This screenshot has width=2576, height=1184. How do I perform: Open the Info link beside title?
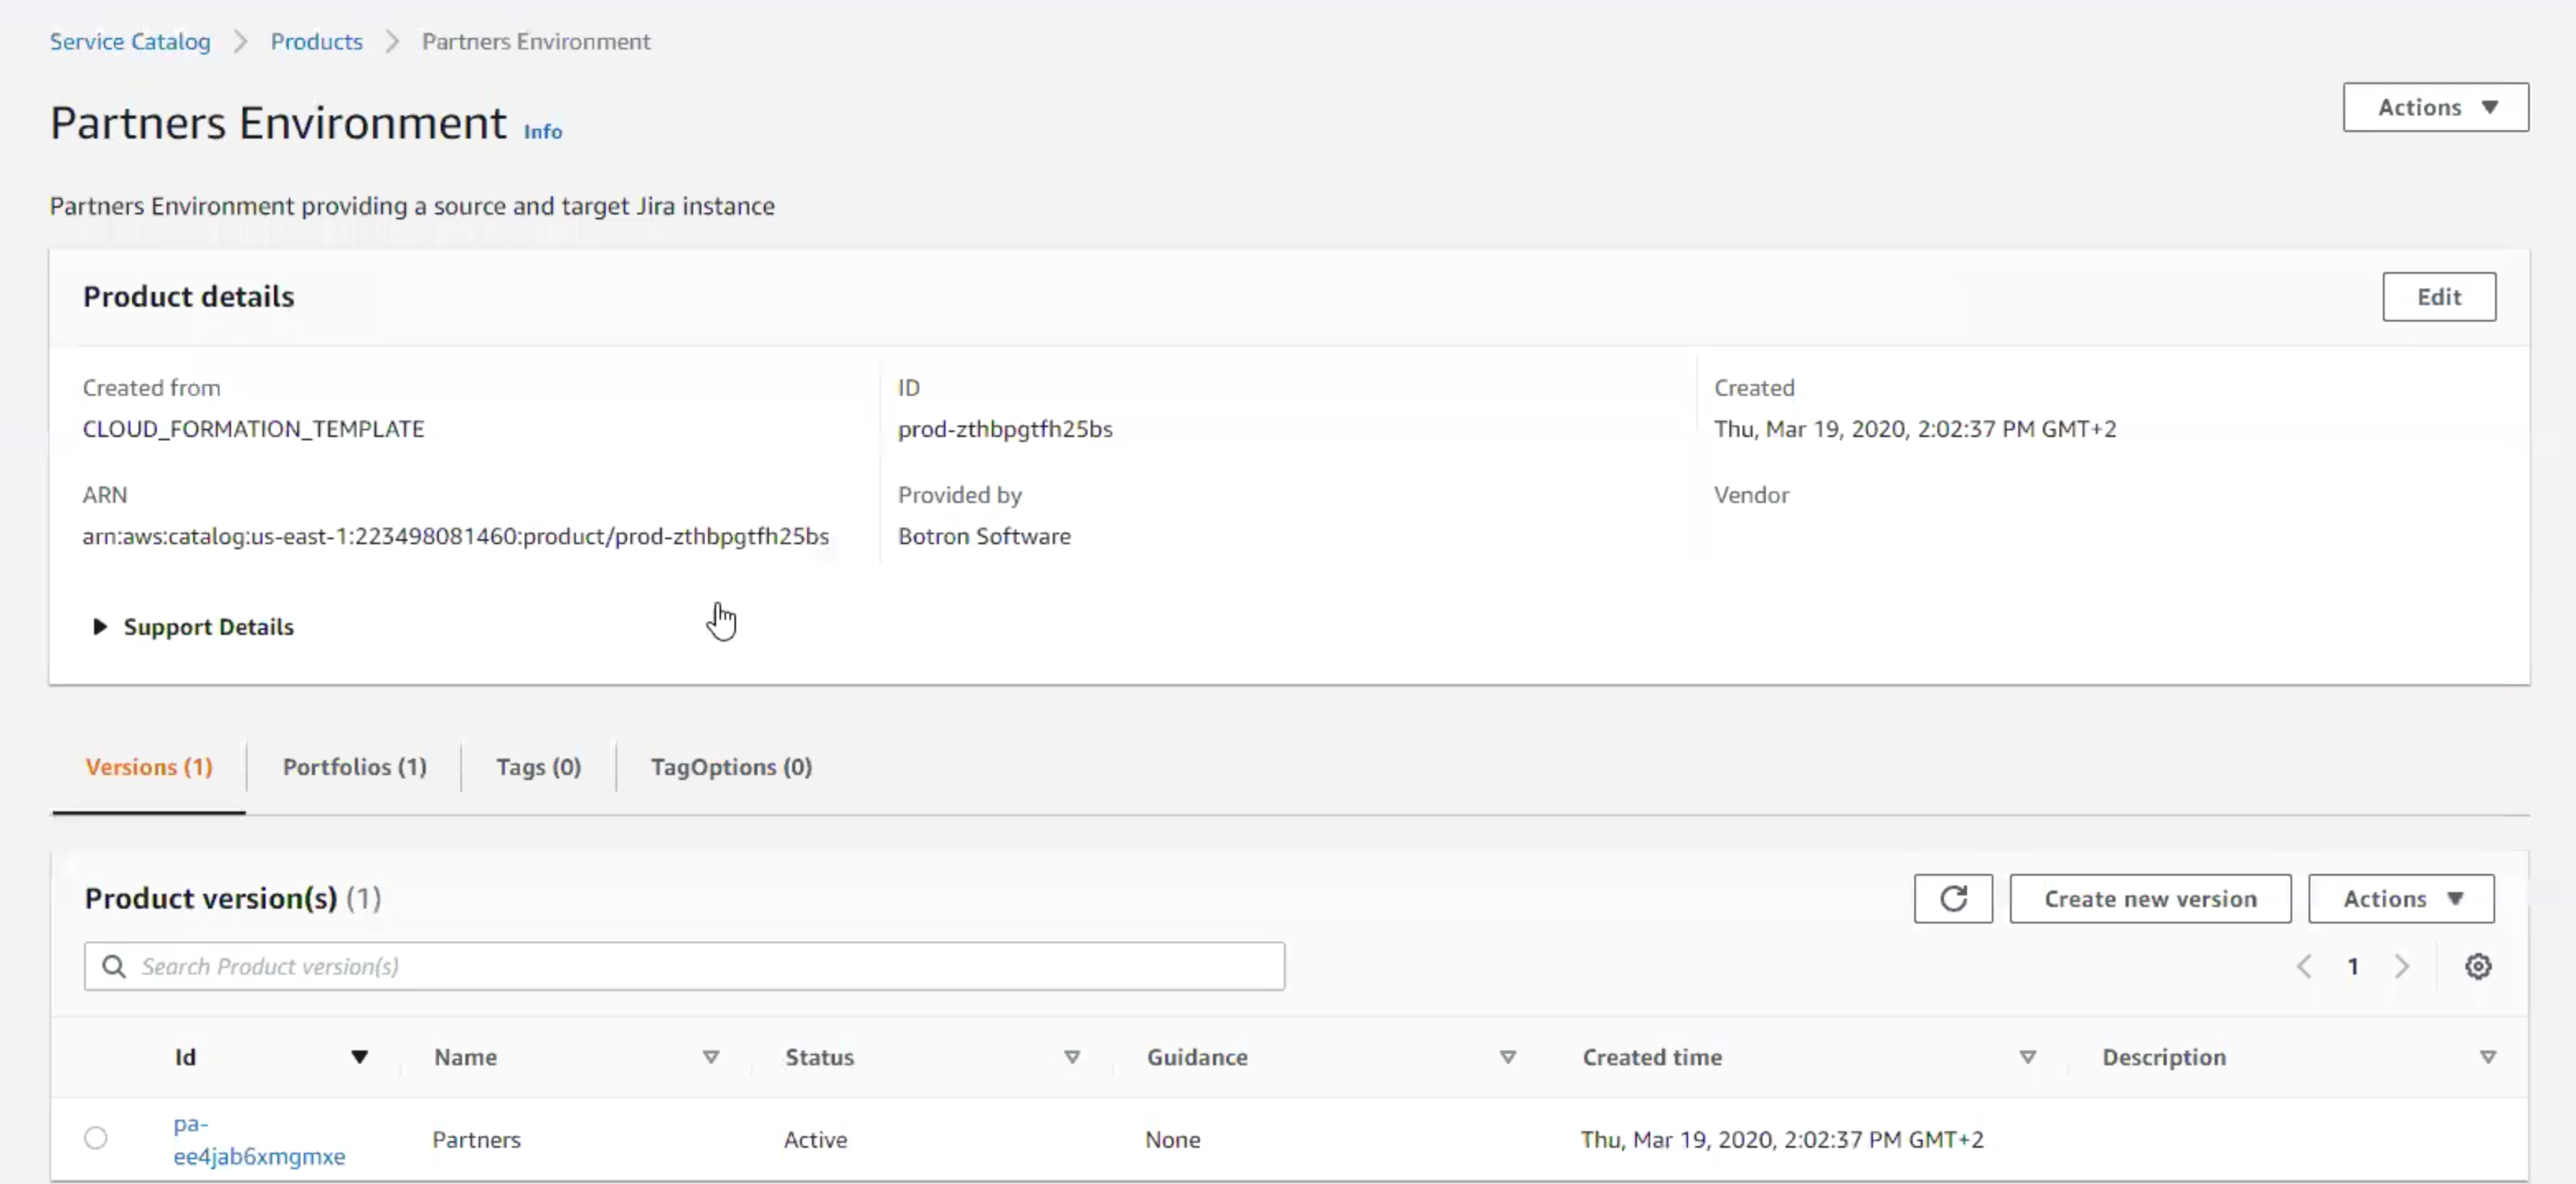(543, 131)
